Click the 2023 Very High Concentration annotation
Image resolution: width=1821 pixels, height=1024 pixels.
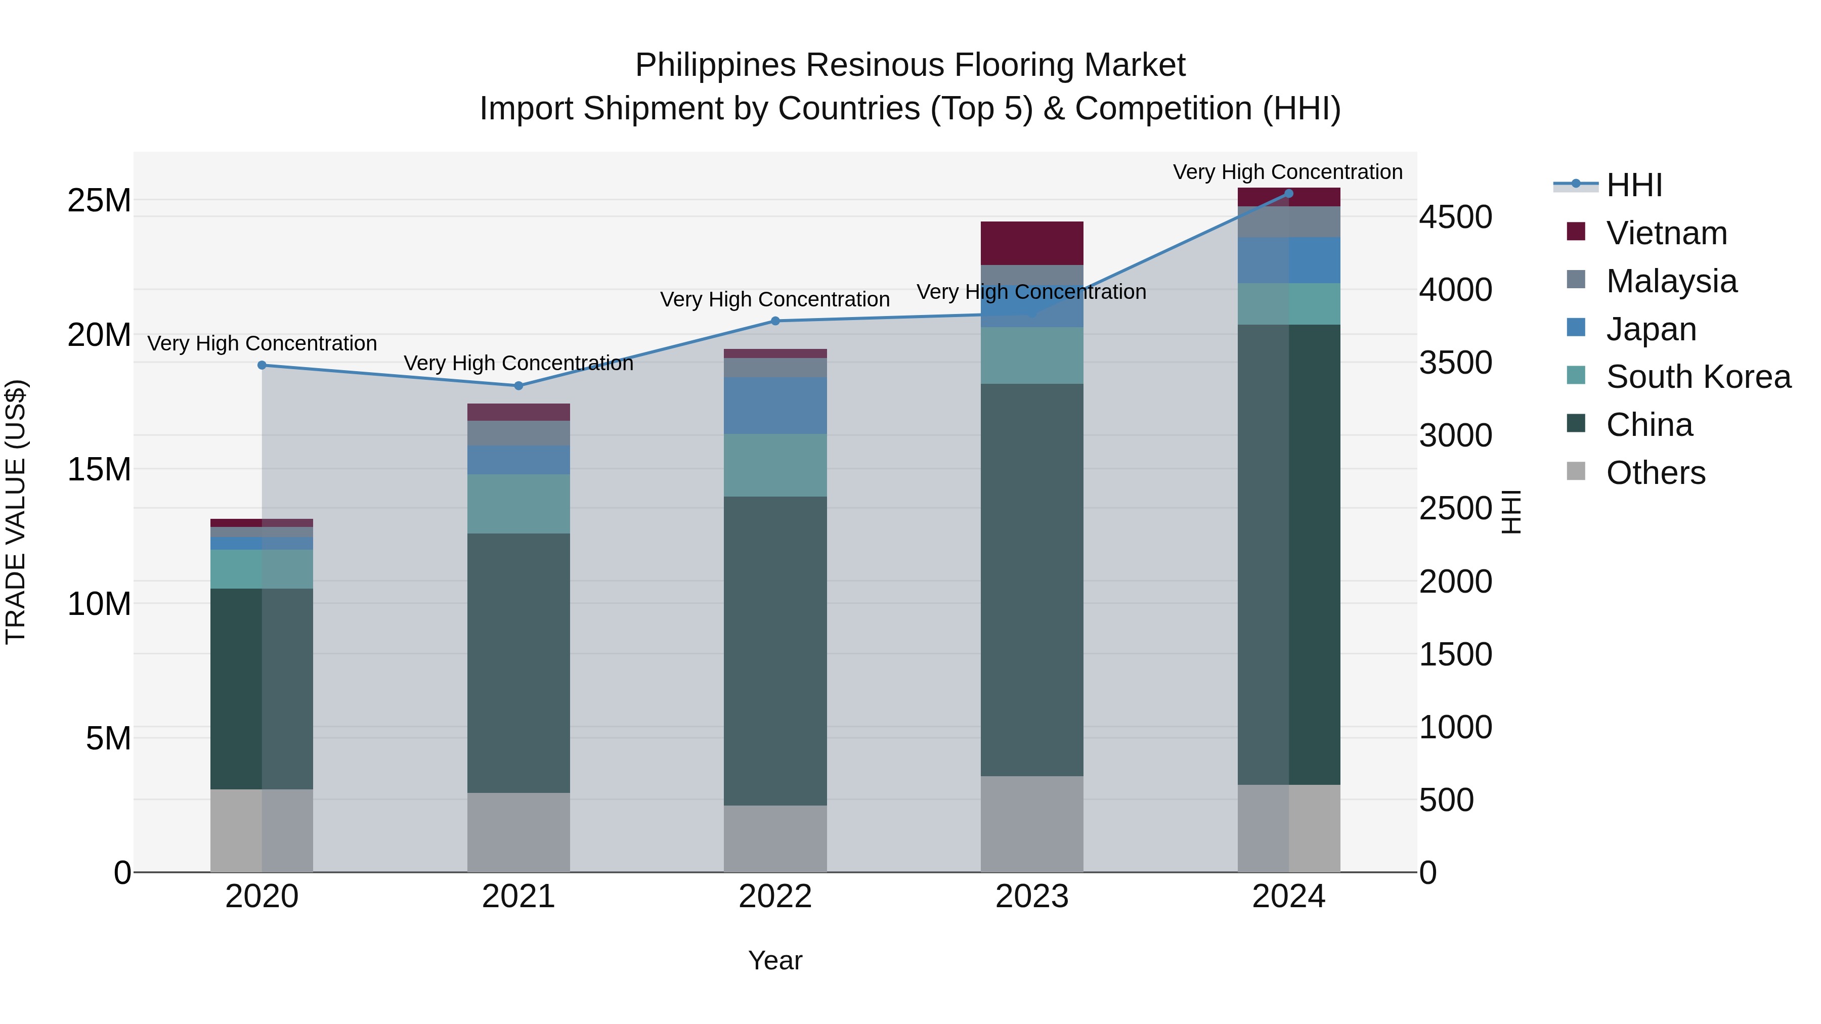click(x=1031, y=292)
